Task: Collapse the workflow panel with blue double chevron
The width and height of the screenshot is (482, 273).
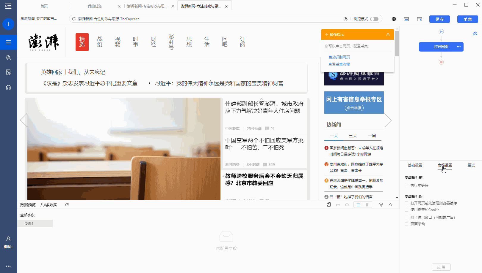Action: 475,34
